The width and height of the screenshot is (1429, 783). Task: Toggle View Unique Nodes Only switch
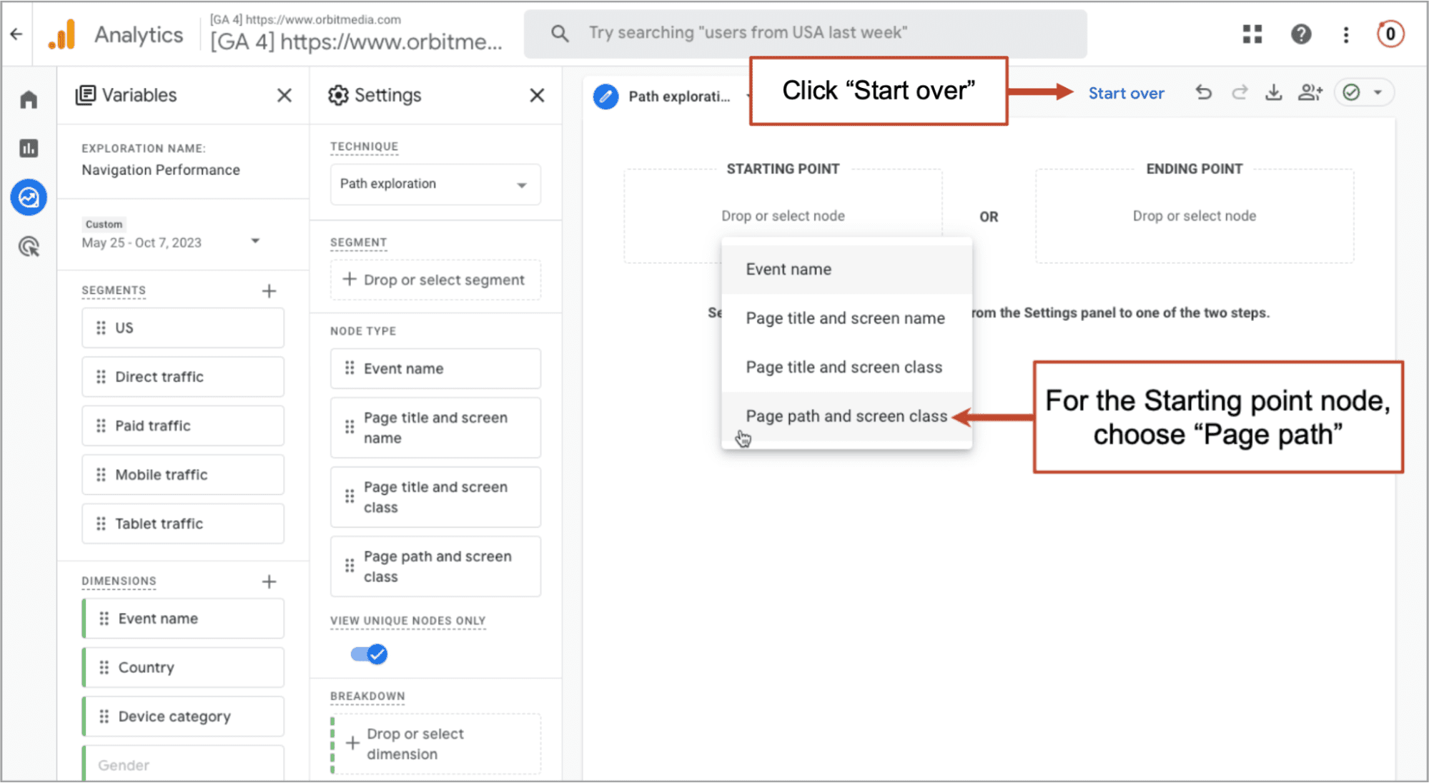coord(370,654)
